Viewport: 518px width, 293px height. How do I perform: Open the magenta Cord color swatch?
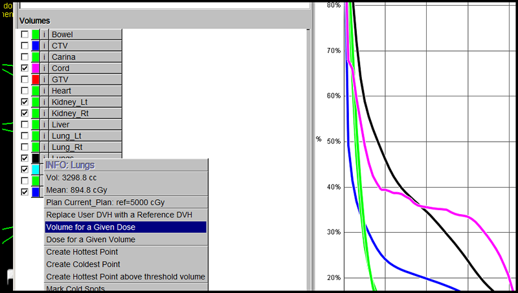coord(36,69)
